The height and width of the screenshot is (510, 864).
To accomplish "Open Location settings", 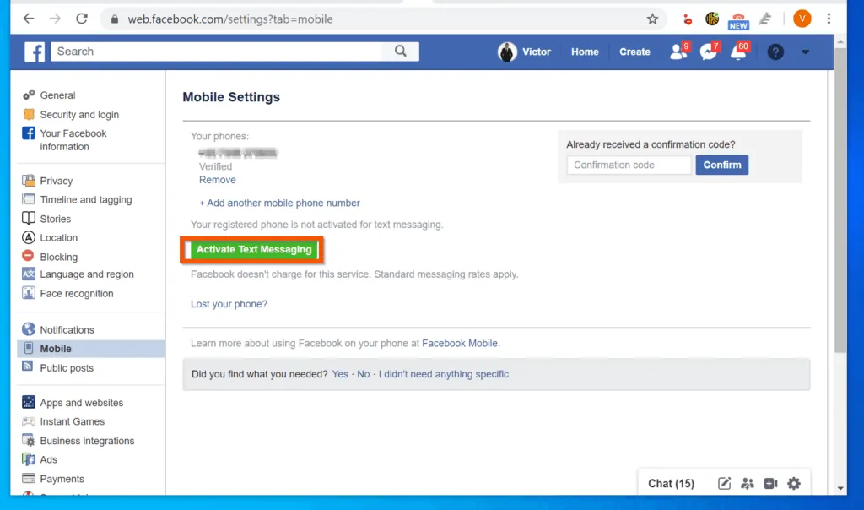I will pyautogui.click(x=58, y=237).
